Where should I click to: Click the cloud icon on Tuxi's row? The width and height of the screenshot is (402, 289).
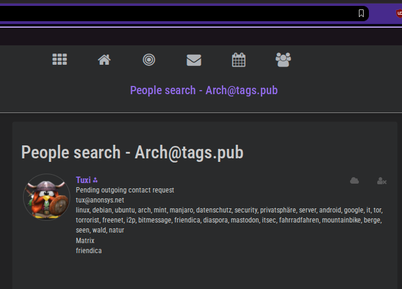click(354, 181)
